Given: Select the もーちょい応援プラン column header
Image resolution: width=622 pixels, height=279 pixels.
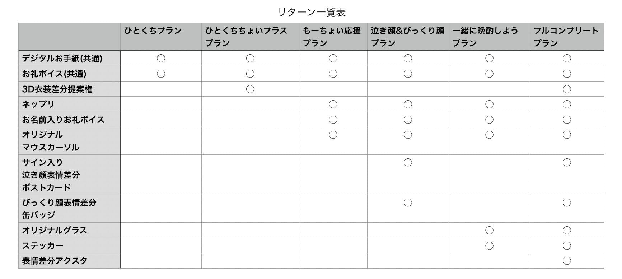Looking at the screenshot, I should 332,37.
